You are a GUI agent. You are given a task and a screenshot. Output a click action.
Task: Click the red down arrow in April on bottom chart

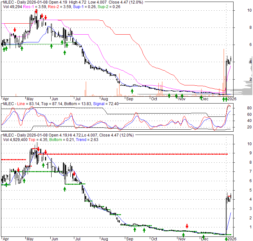click(x=18, y=170)
